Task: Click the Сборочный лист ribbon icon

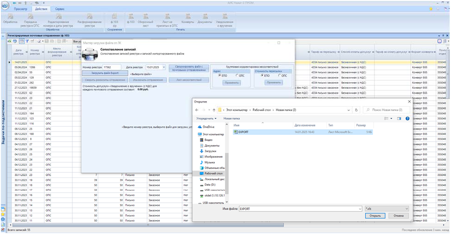Action: (146, 17)
